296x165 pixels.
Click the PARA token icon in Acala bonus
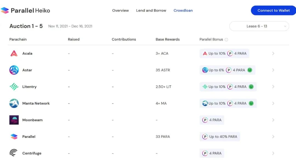230,54
